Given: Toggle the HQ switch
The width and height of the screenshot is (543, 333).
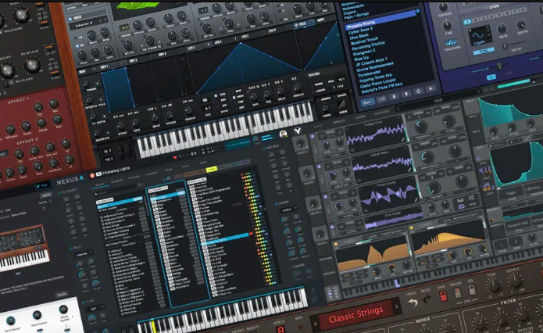Looking at the screenshot, I should tap(472, 290).
